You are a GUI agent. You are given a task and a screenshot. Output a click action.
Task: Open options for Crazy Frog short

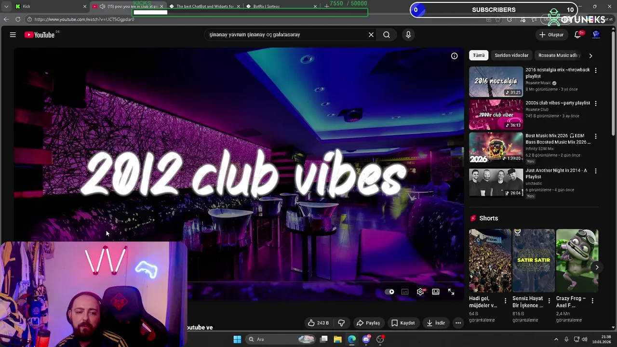click(x=592, y=301)
